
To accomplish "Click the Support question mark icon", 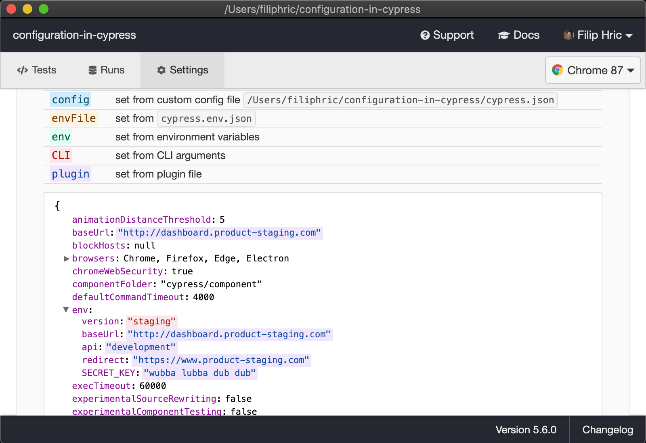I will click(425, 35).
